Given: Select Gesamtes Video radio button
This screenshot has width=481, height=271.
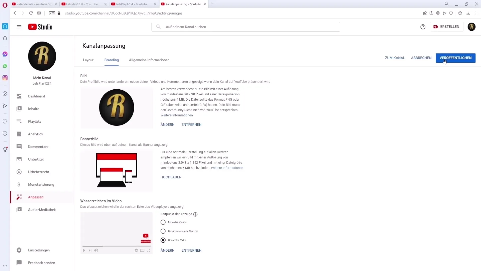Looking at the screenshot, I should [163, 240].
